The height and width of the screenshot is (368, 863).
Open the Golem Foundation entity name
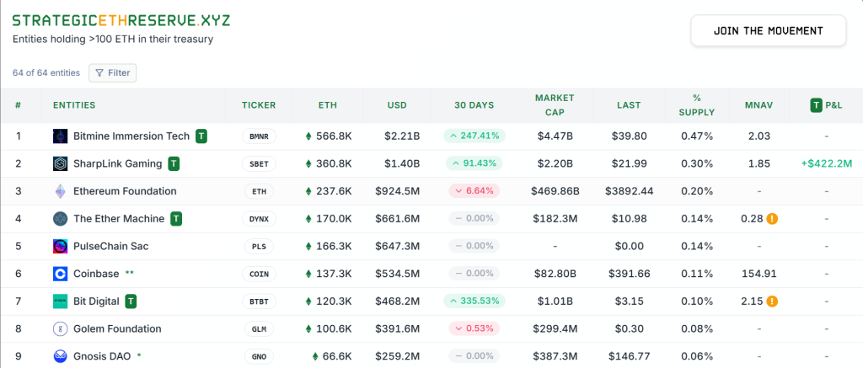click(117, 329)
